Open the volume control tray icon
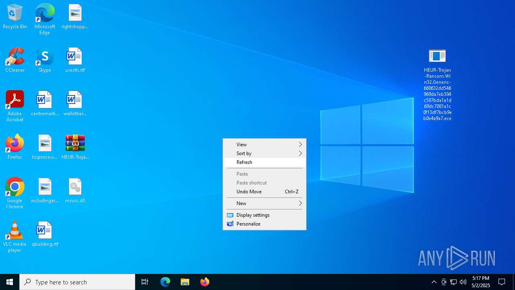515x290 pixels. [x=463, y=282]
